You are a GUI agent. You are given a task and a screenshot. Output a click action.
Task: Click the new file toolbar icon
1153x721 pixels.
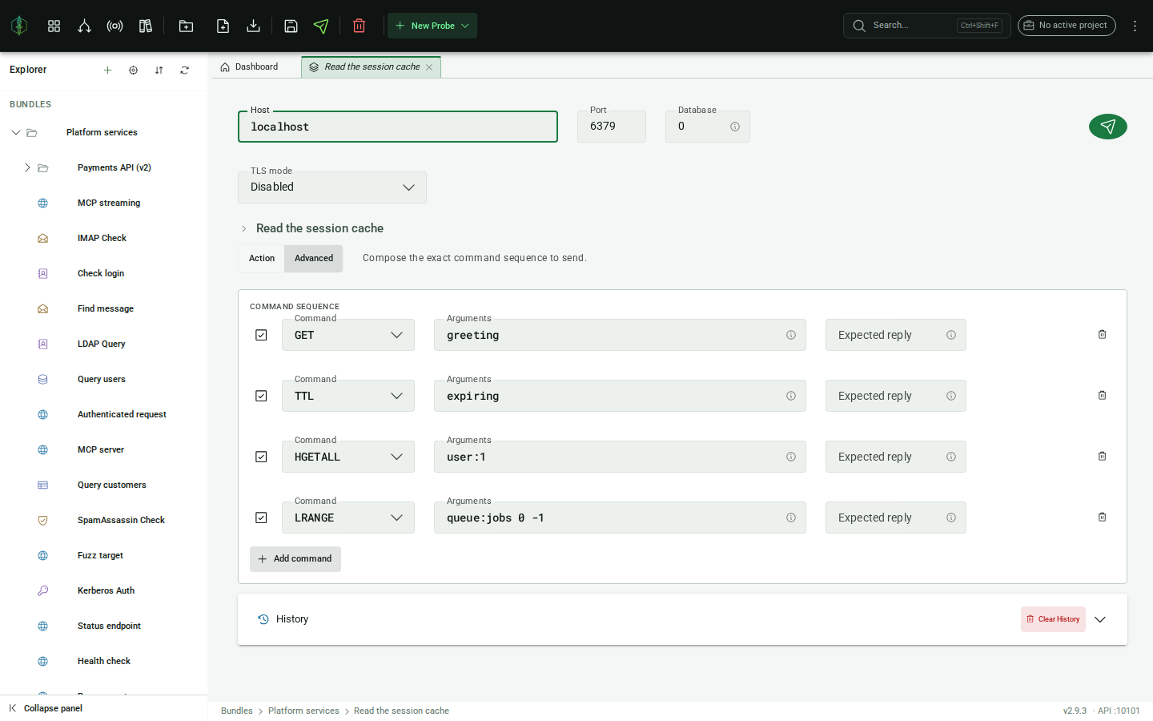pos(223,26)
